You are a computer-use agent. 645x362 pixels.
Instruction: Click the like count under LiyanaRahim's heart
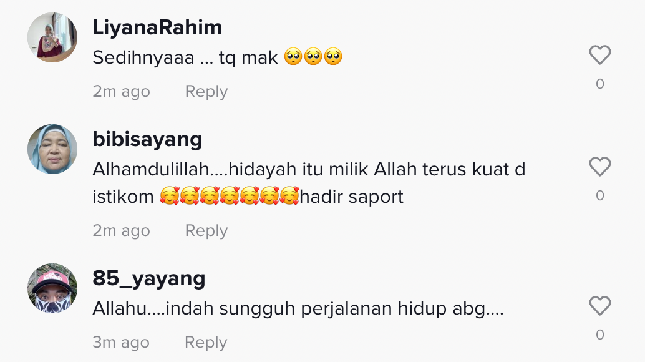pyautogui.click(x=599, y=84)
